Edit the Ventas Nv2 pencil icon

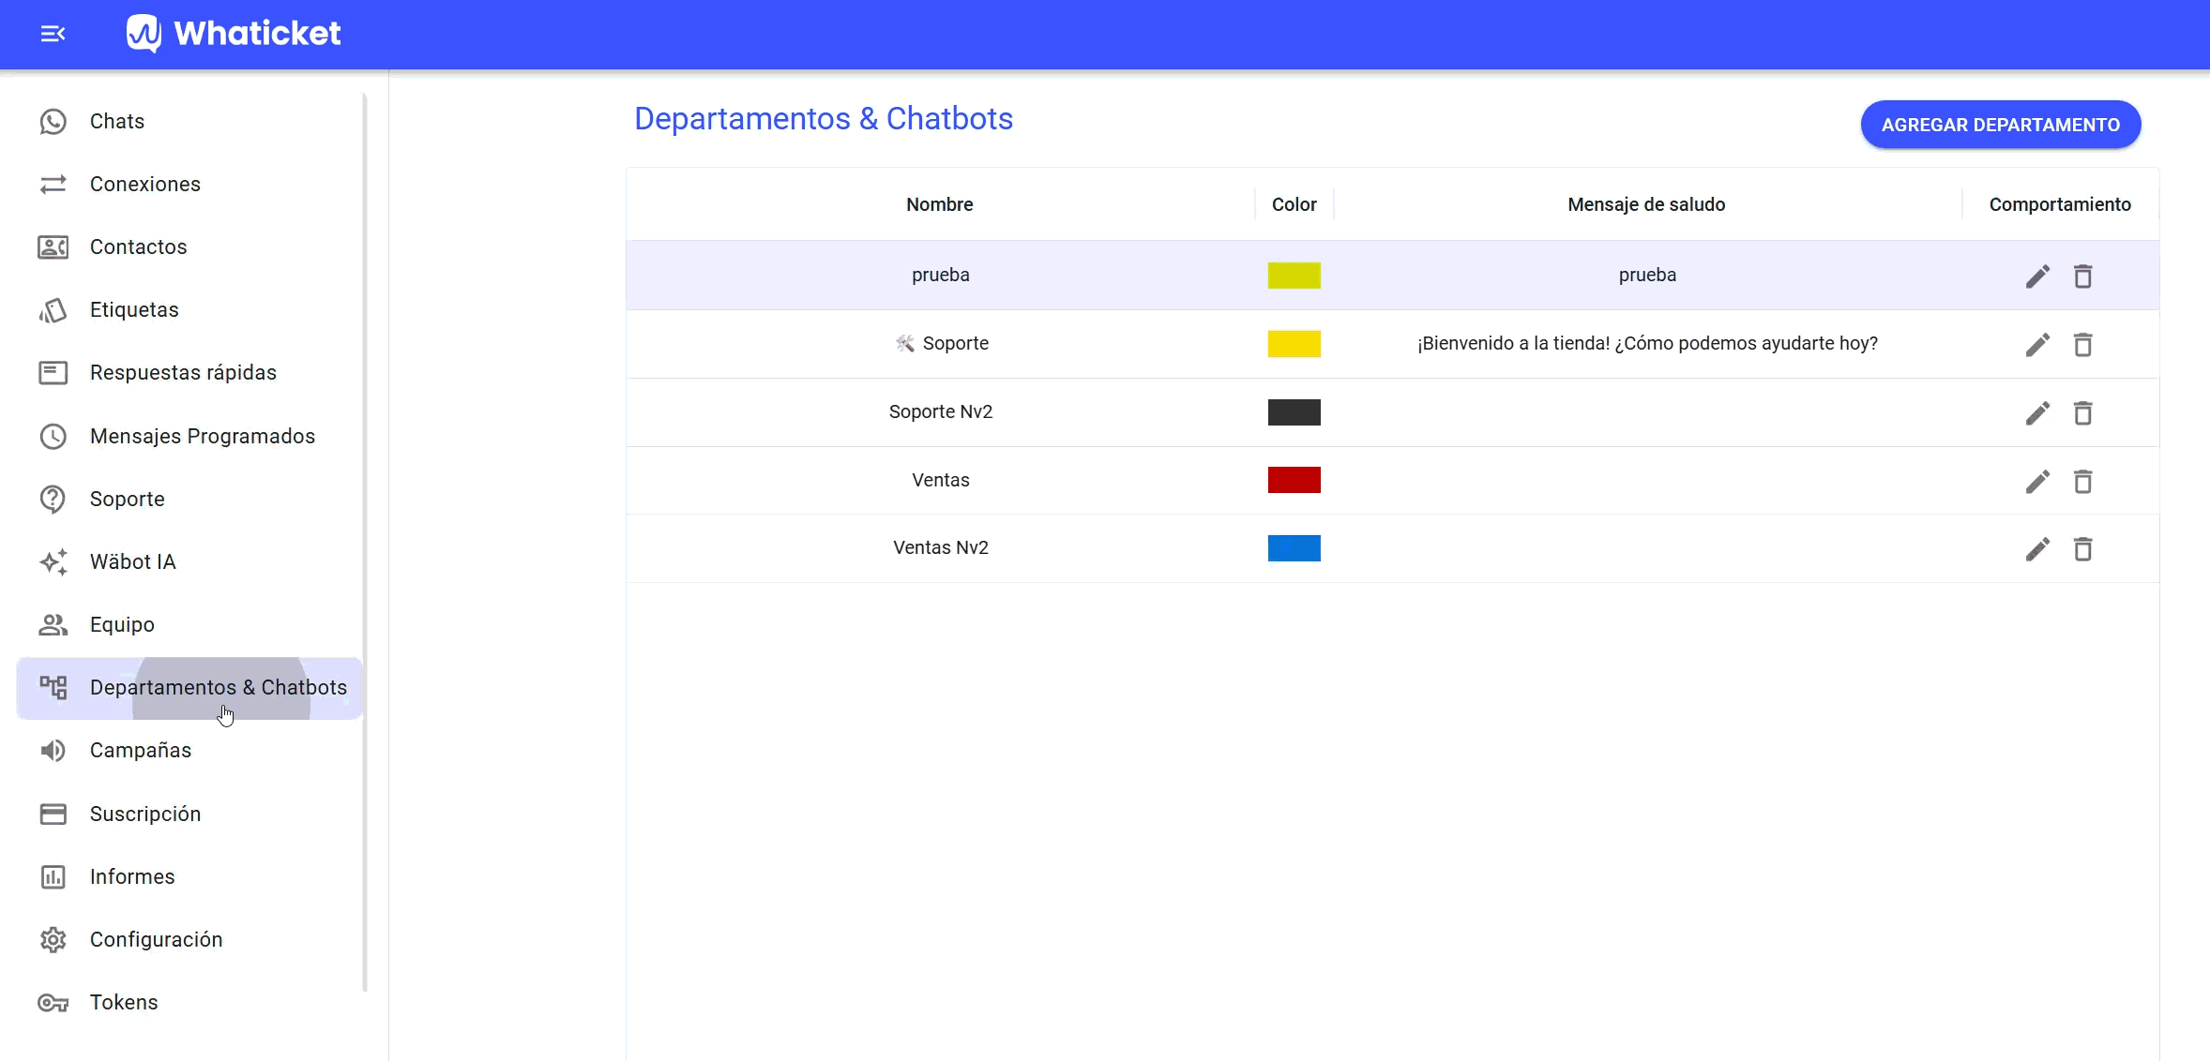tap(2037, 548)
